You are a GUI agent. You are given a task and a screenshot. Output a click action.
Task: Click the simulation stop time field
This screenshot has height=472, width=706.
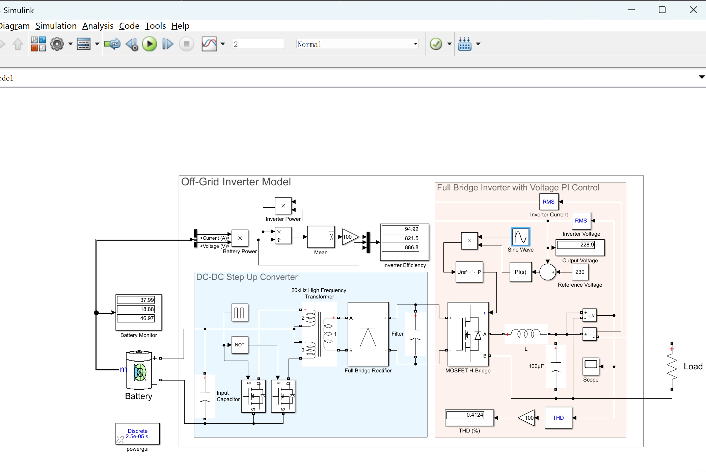coord(258,44)
